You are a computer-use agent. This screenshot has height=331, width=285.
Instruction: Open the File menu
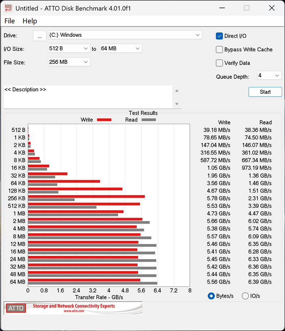10,21
